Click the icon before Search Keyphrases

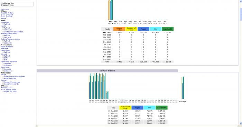click(3, 82)
